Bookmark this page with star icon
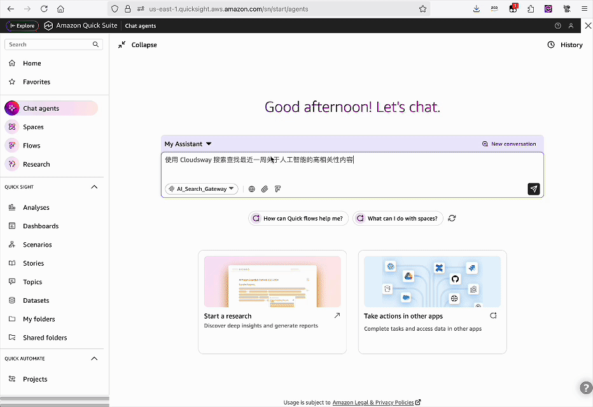Image resolution: width=593 pixels, height=407 pixels. point(422,9)
